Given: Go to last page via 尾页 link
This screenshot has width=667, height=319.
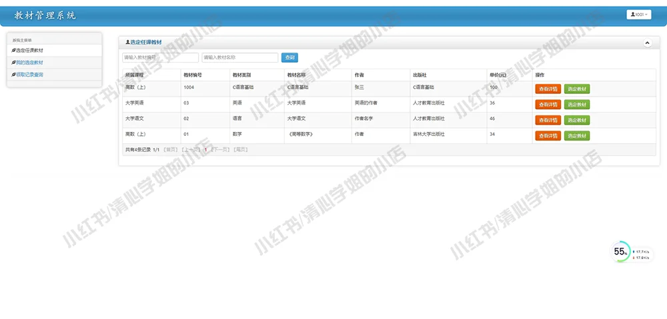Looking at the screenshot, I should point(241,150).
